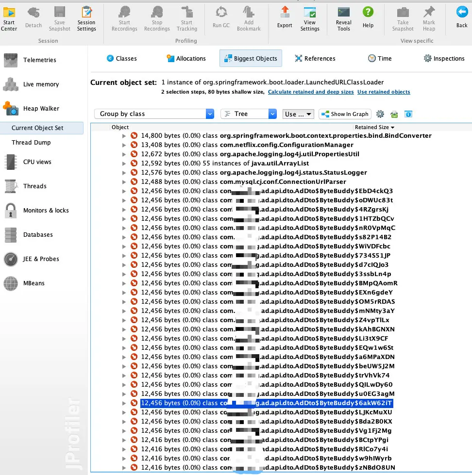Select Thread Dump item
This screenshot has width=472, height=475.
[31, 142]
